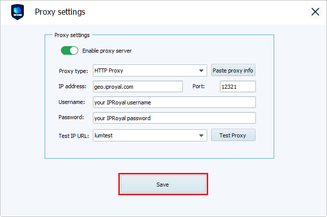Save the proxy settings

(162, 185)
